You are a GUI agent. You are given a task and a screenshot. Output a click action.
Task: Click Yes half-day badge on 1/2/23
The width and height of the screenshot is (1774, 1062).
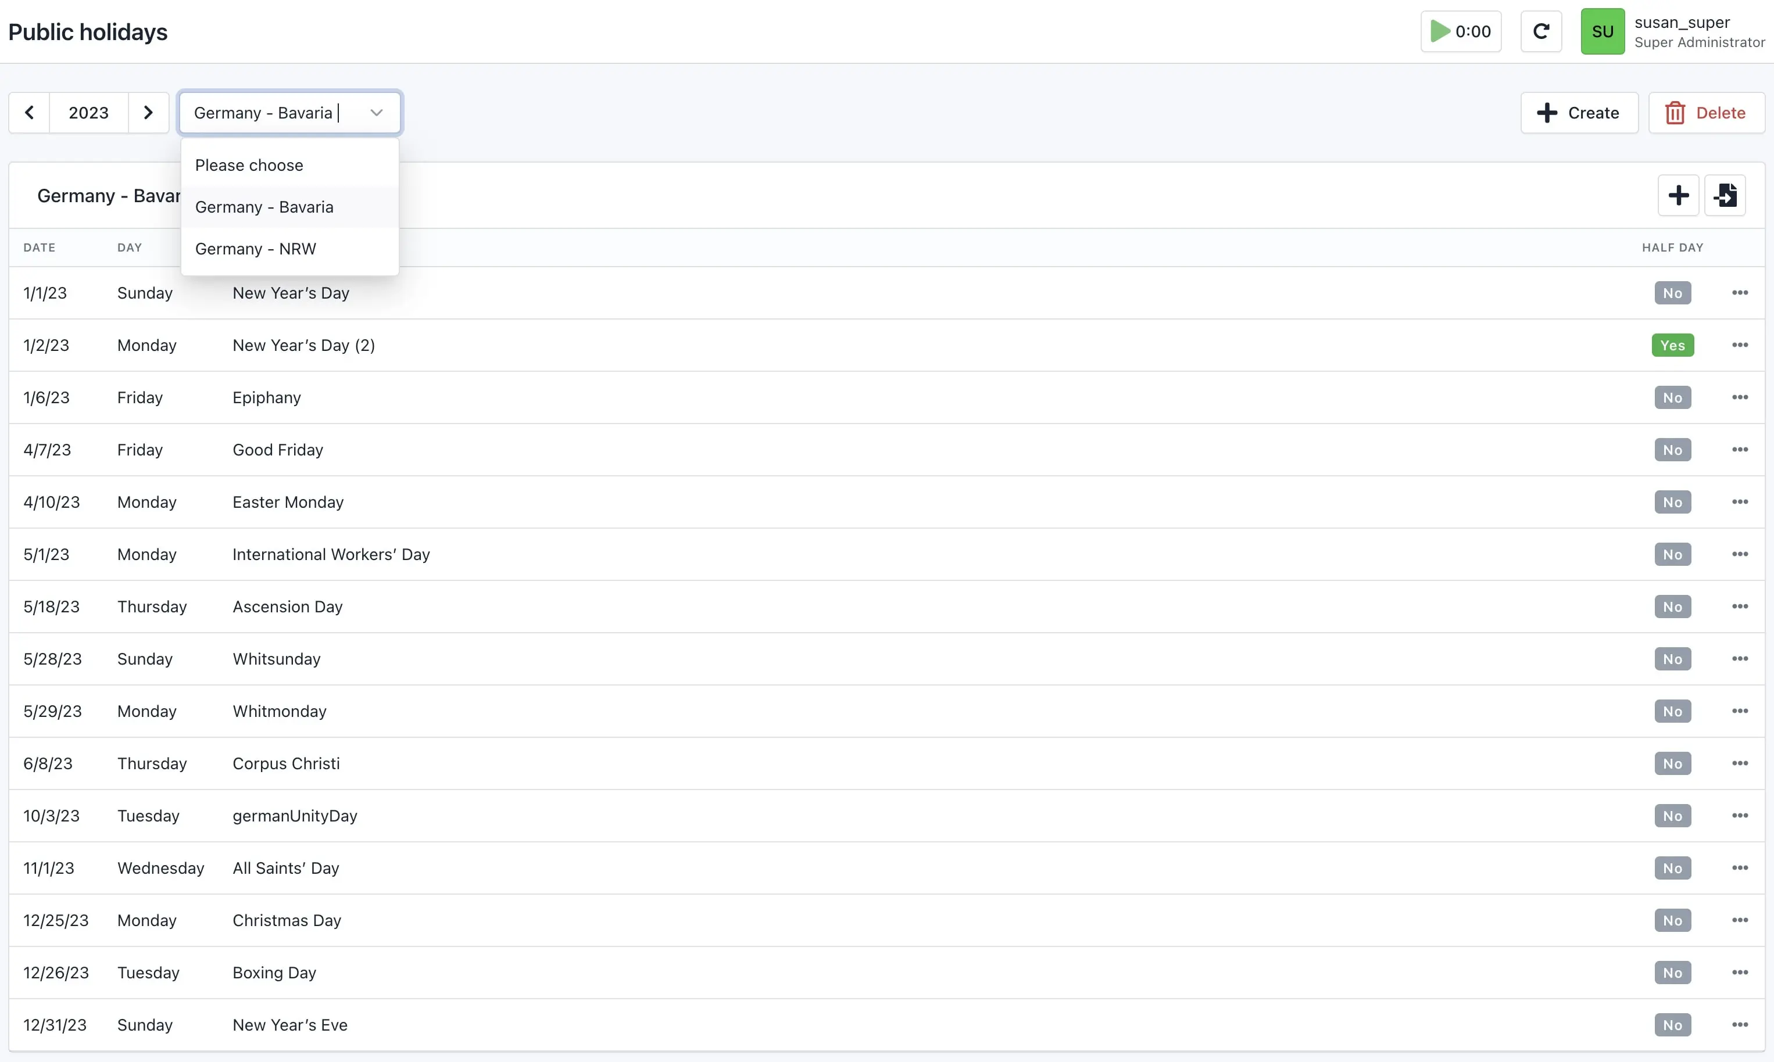[x=1672, y=346]
